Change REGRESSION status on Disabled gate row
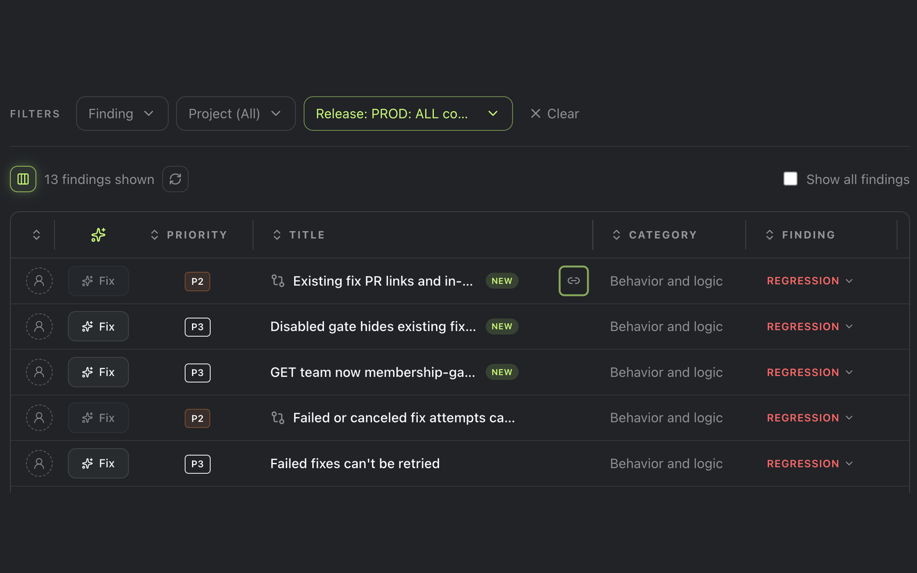 pyautogui.click(x=810, y=327)
